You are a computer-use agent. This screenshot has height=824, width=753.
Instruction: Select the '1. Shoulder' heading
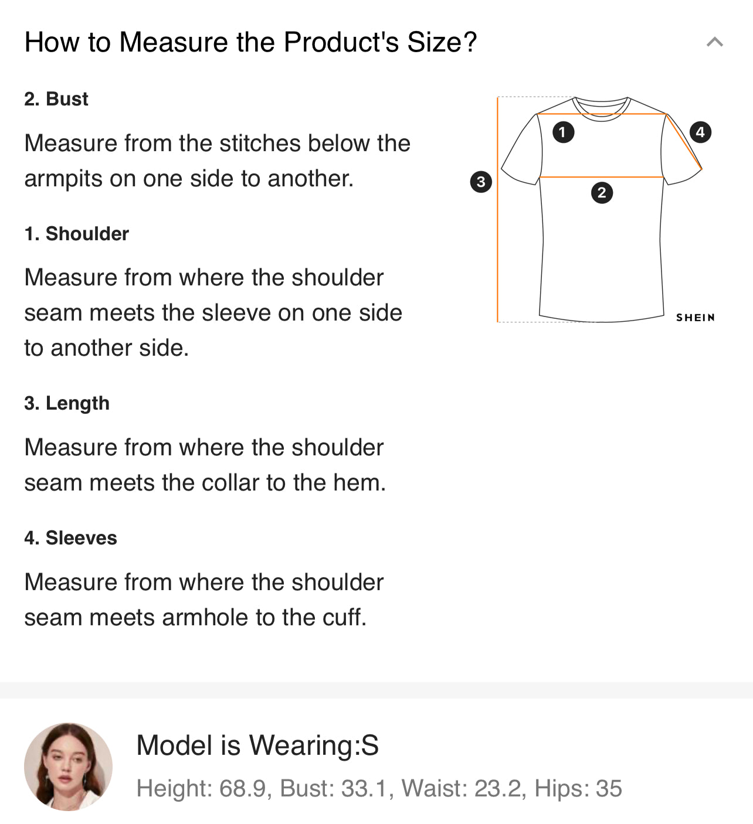coord(76,234)
